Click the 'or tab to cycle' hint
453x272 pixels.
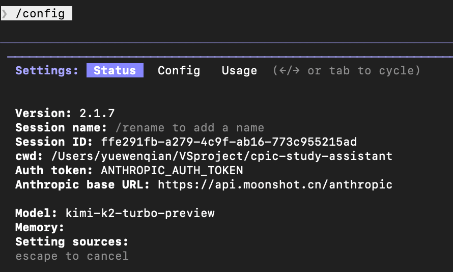[347, 70]
